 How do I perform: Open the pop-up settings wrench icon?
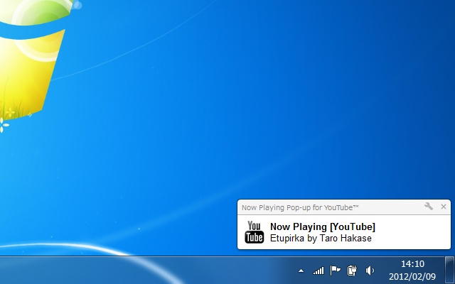coord(428,207)
